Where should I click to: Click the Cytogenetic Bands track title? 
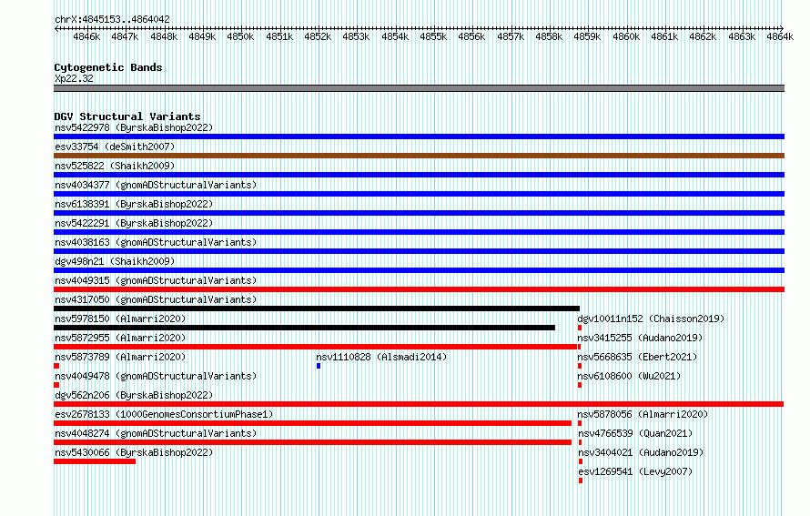click(108, 67)
